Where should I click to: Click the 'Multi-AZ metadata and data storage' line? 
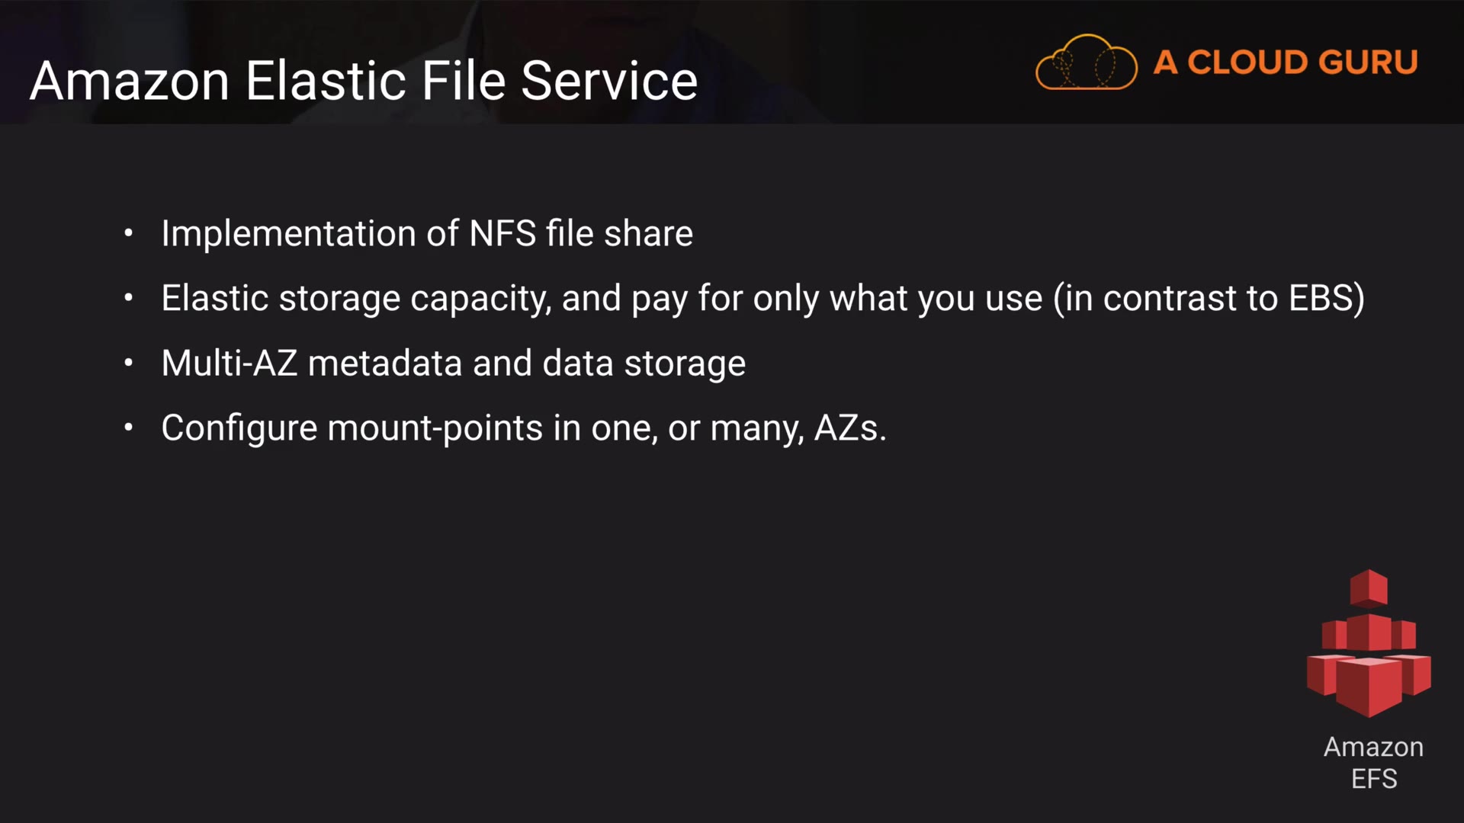[454, 363]
